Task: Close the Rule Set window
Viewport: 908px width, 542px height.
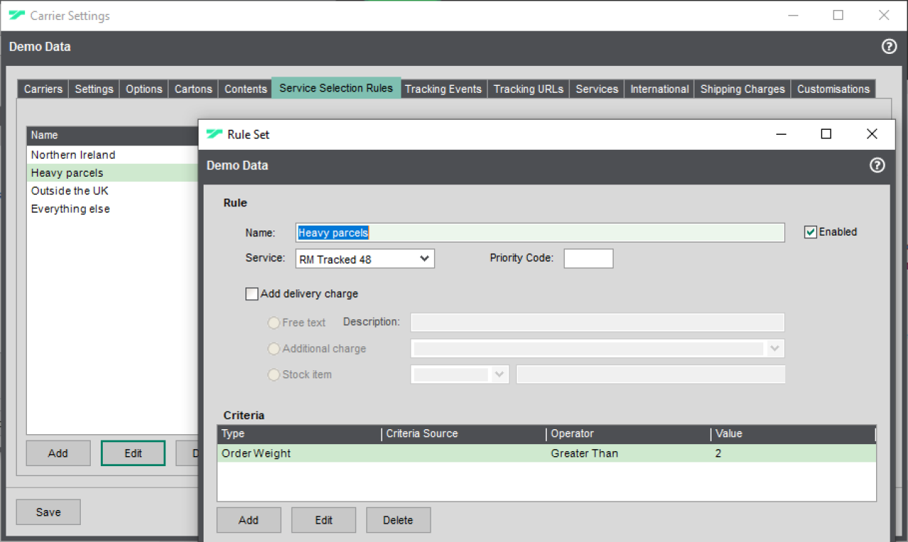Action: coord(872,134)
